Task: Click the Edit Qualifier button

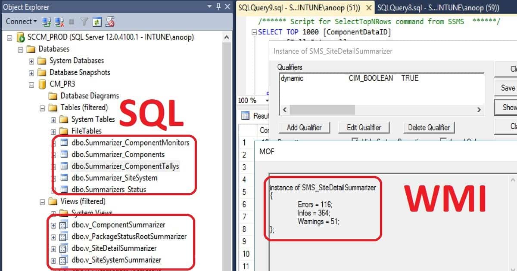Action: [x=364, y=127]
